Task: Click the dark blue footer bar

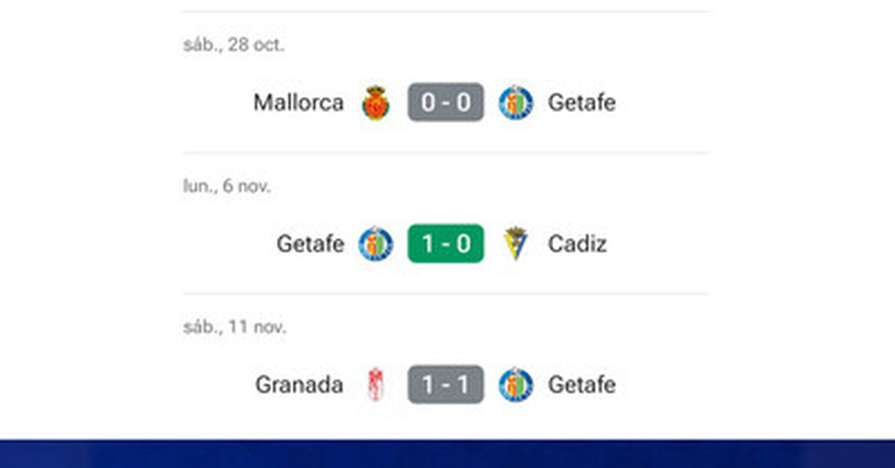Action: (x=447, y=454)
